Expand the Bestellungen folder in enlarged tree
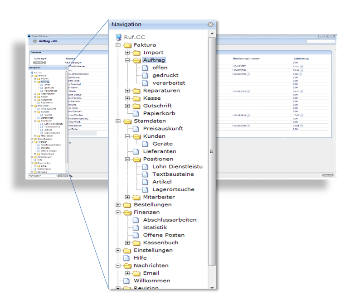This screenshot has height=305, width=350. (x=118, y=205)
